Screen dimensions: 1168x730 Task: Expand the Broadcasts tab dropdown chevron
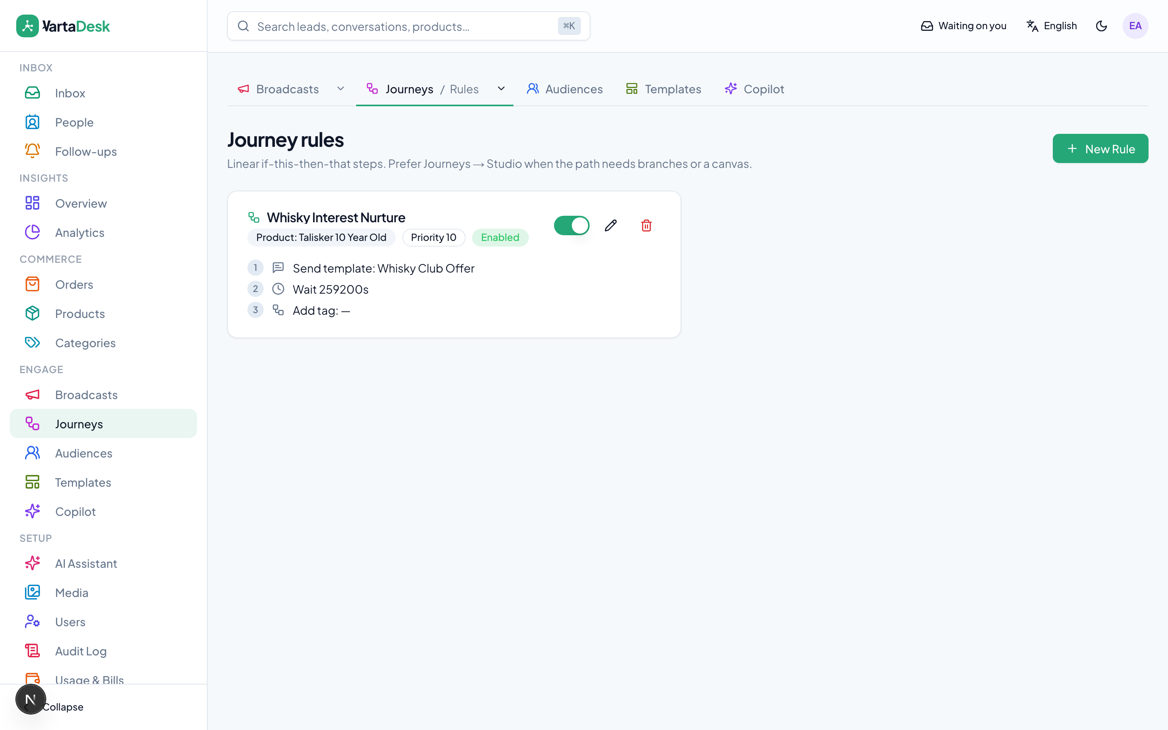(341, 89)
